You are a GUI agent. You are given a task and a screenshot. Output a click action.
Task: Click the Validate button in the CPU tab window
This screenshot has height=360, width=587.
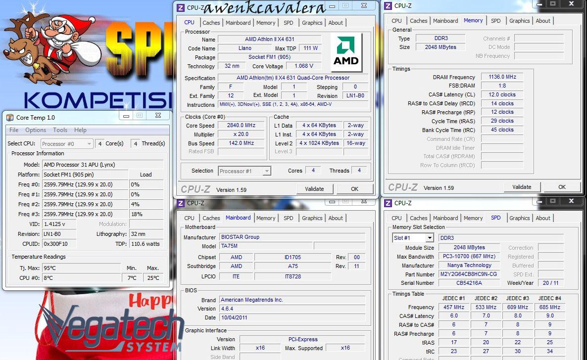point(314,189)
